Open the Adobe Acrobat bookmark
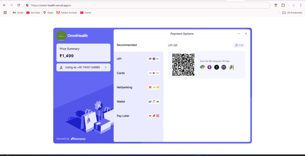This screenshot has height=156, width=305. pyautogui.click(x=67, y=12)
